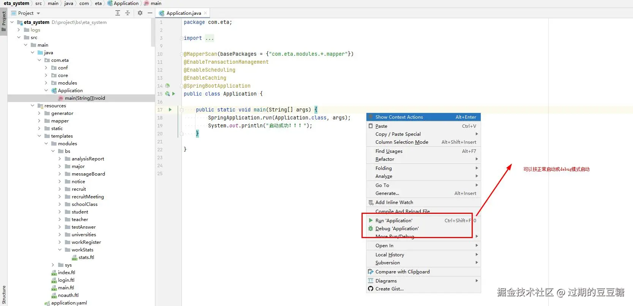633x306 pixels.
Task: Click Compare with Clipboard icon
Action: [x=371, y=271]
